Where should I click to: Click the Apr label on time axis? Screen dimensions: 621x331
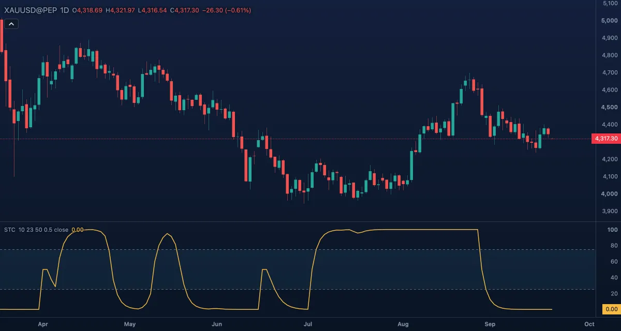tap(43, 324)
